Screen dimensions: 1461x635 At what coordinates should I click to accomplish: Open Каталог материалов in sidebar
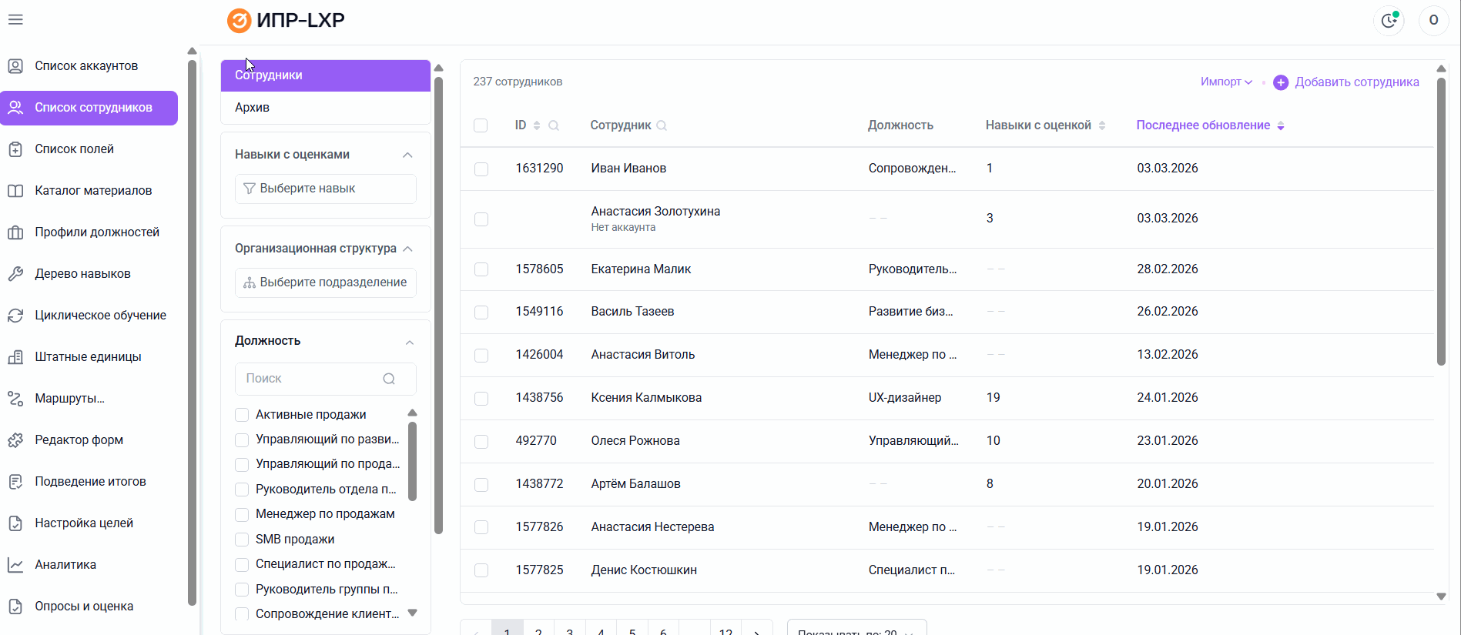[92, 191]
